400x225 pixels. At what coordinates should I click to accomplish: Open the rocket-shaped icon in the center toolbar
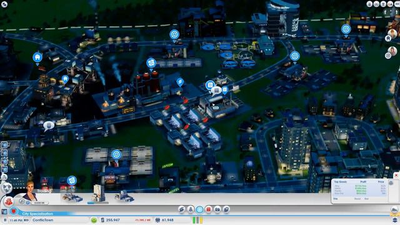tap(191, 209)
